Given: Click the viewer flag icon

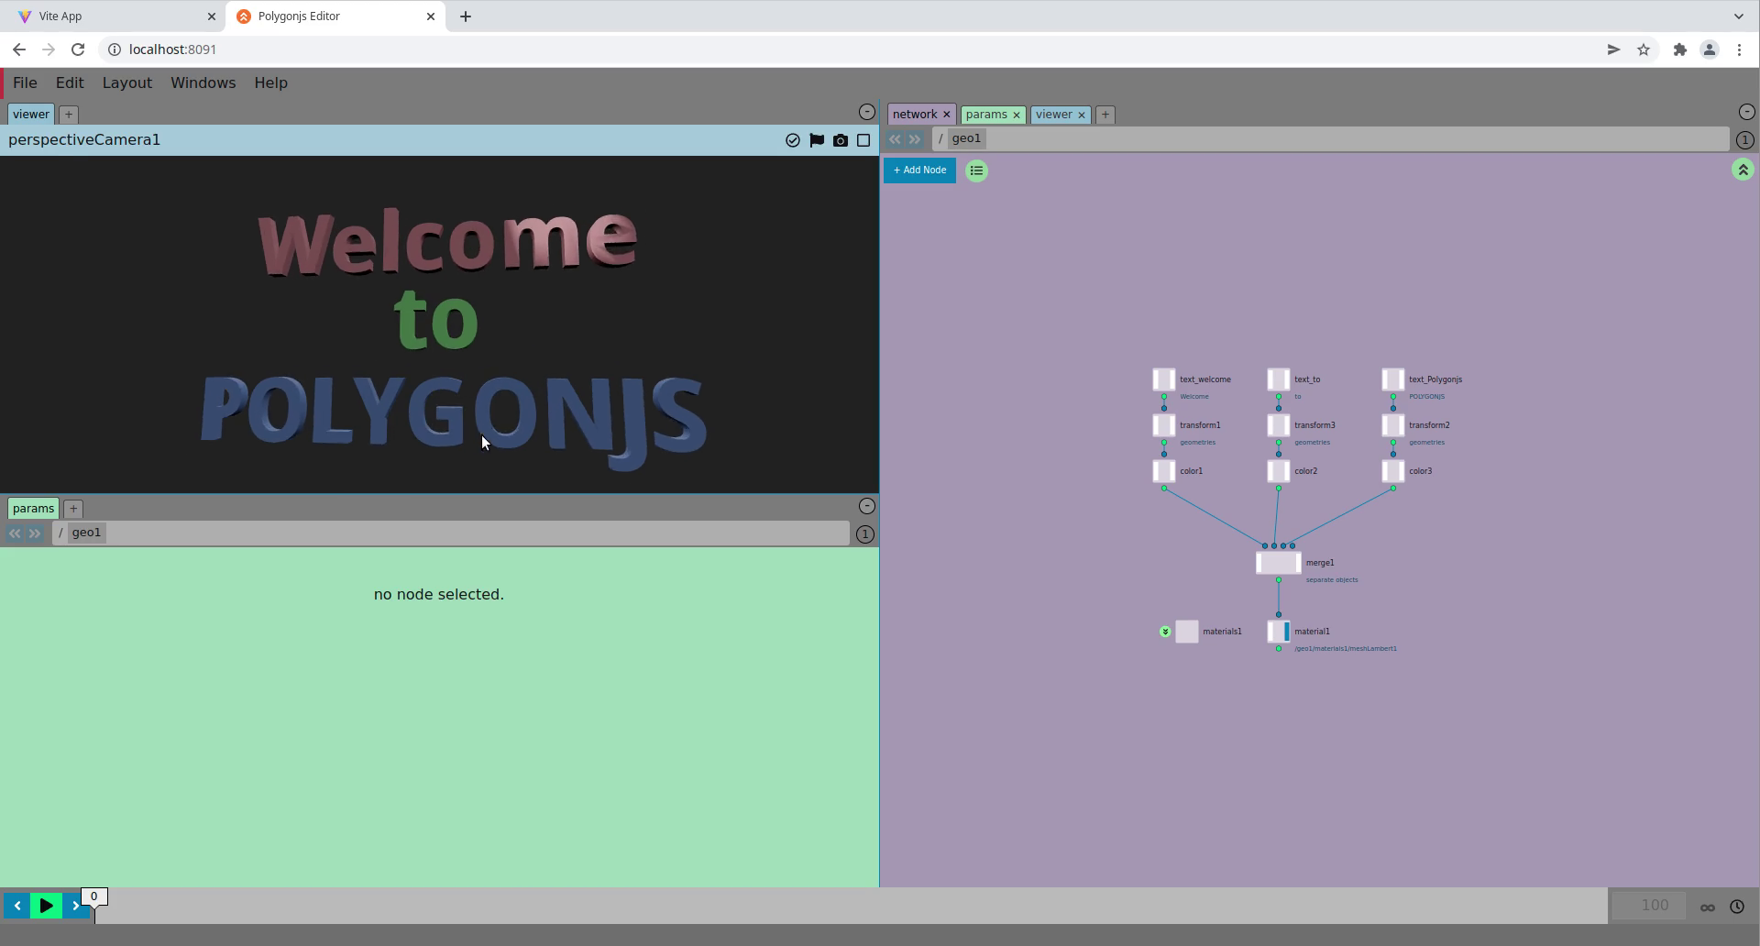Looking at the screenshot, I should [817, 140].
